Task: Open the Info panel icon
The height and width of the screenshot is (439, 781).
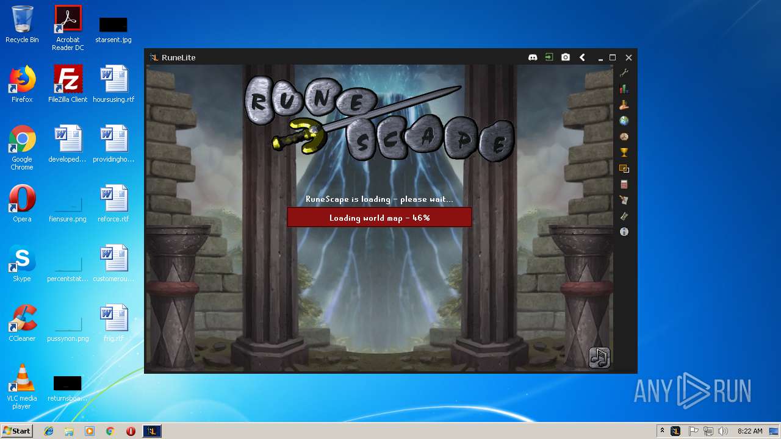Action: pyautogui.click(x=624, y=232)
